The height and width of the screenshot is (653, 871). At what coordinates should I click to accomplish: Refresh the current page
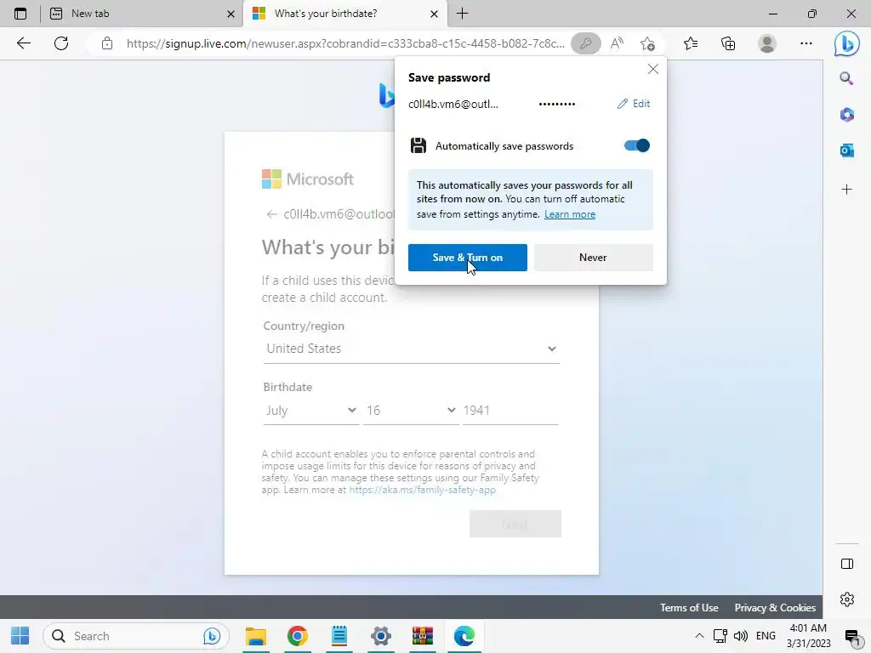[61, 43]
